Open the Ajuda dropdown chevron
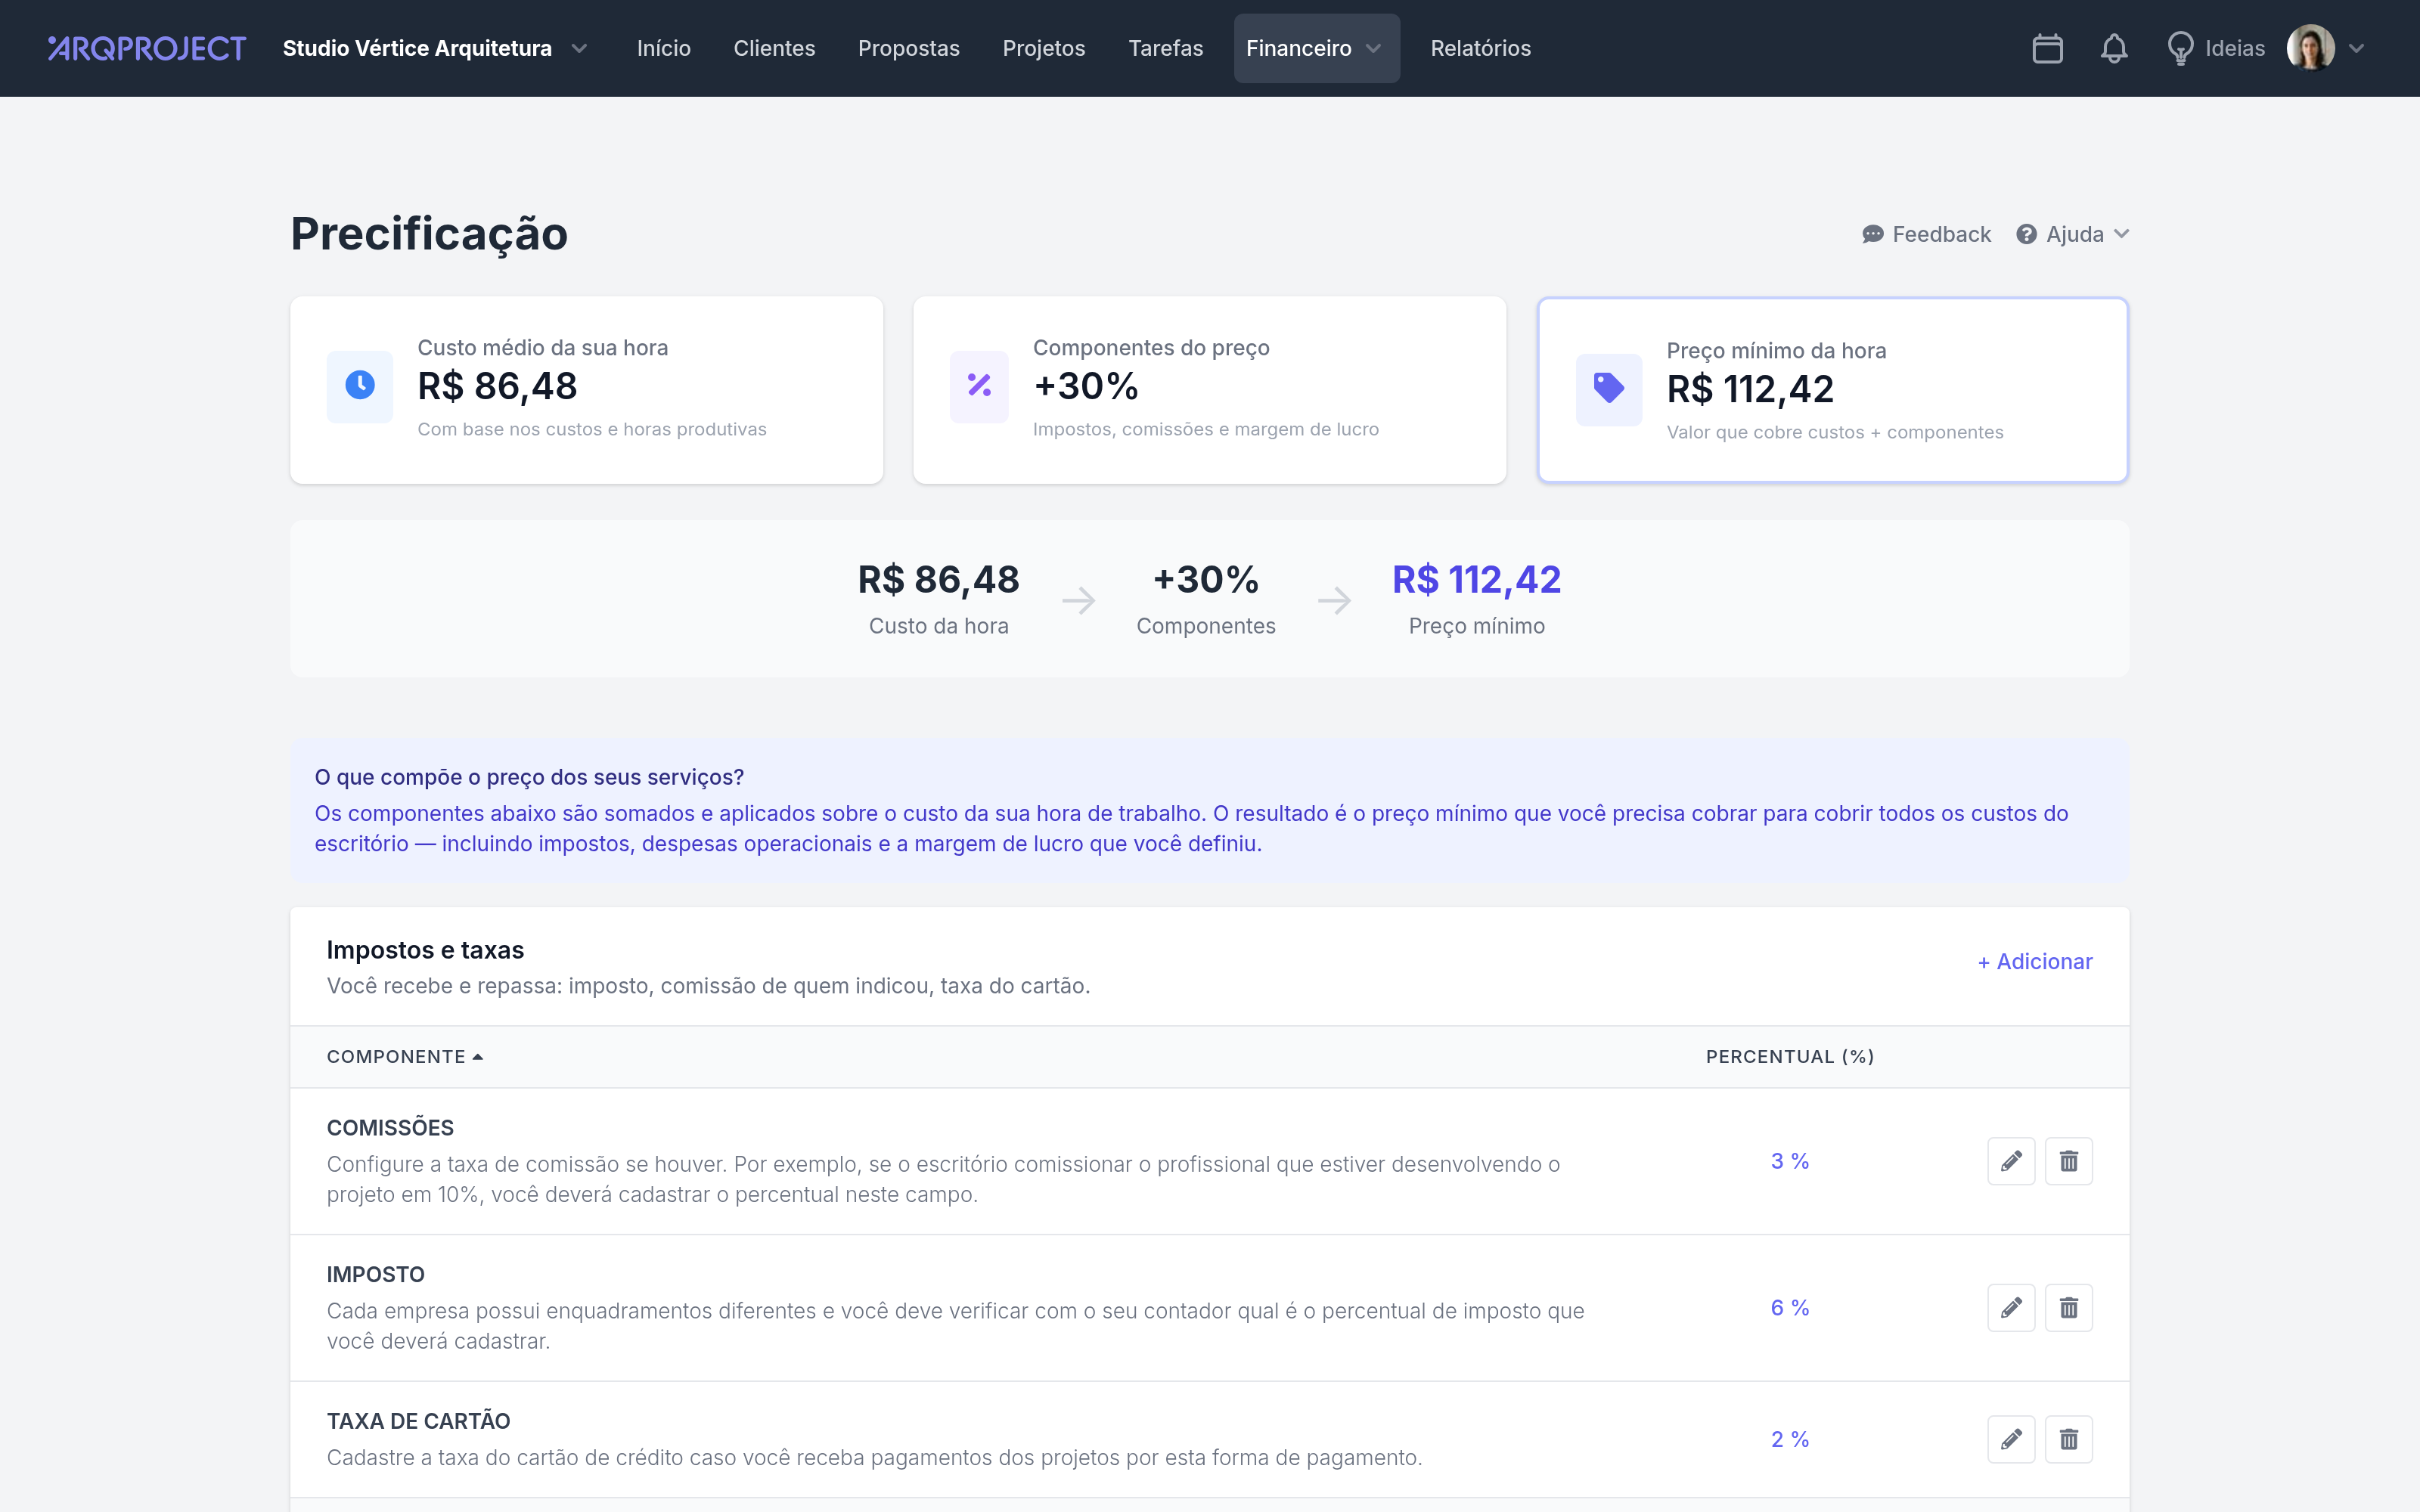Viewport: 2420px width, 1512px height. coord(2121,234)
